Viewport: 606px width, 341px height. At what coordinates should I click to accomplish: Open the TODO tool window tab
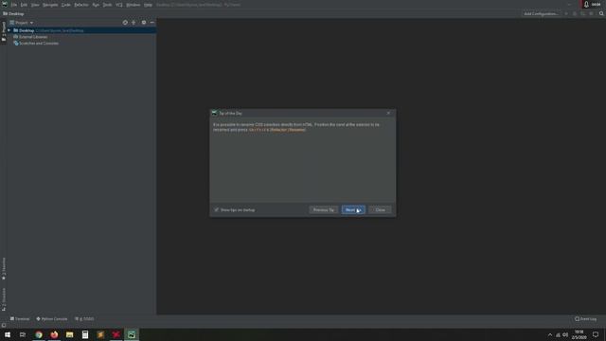[x=84, y=319]
